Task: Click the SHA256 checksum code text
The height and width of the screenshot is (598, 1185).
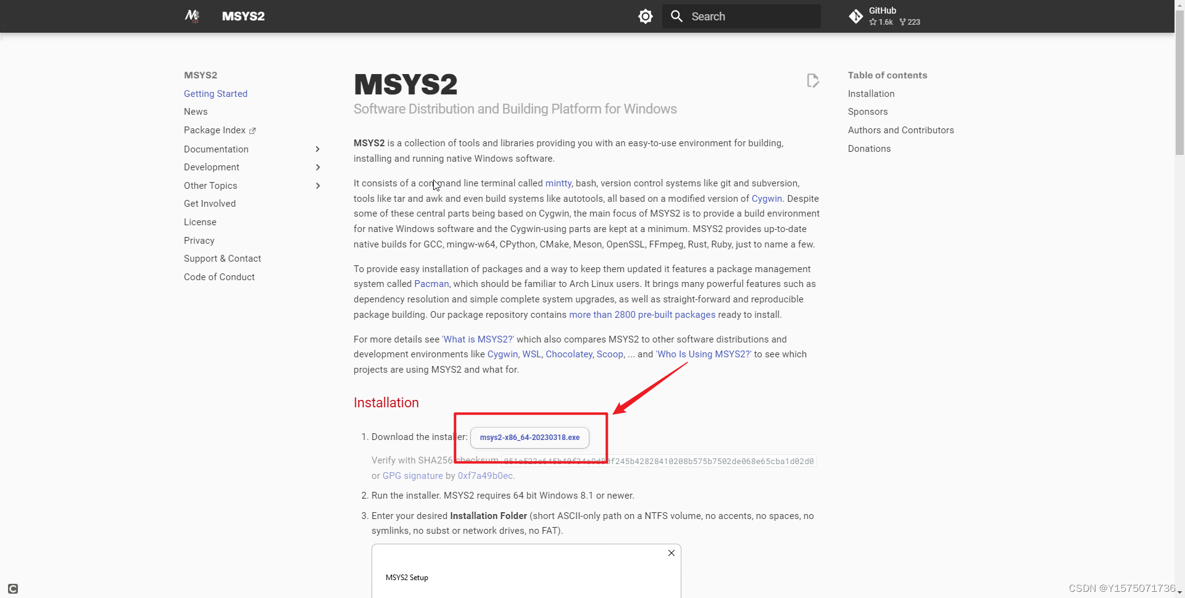Action: tap(658, 461)
